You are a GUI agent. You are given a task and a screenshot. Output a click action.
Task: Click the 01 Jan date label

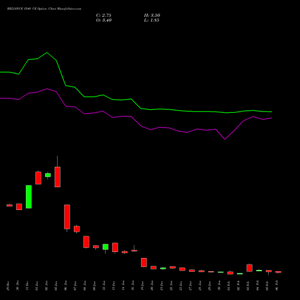click(37, 286)
